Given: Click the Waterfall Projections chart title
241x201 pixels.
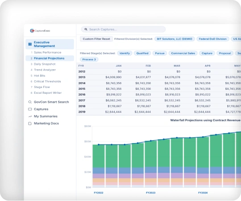Looking at the screenshot, I should point(205,120).
